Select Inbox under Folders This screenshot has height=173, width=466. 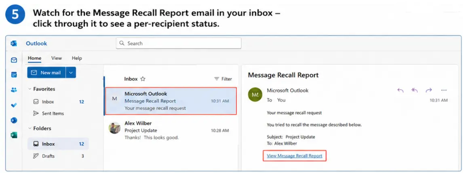coord(58,144)
